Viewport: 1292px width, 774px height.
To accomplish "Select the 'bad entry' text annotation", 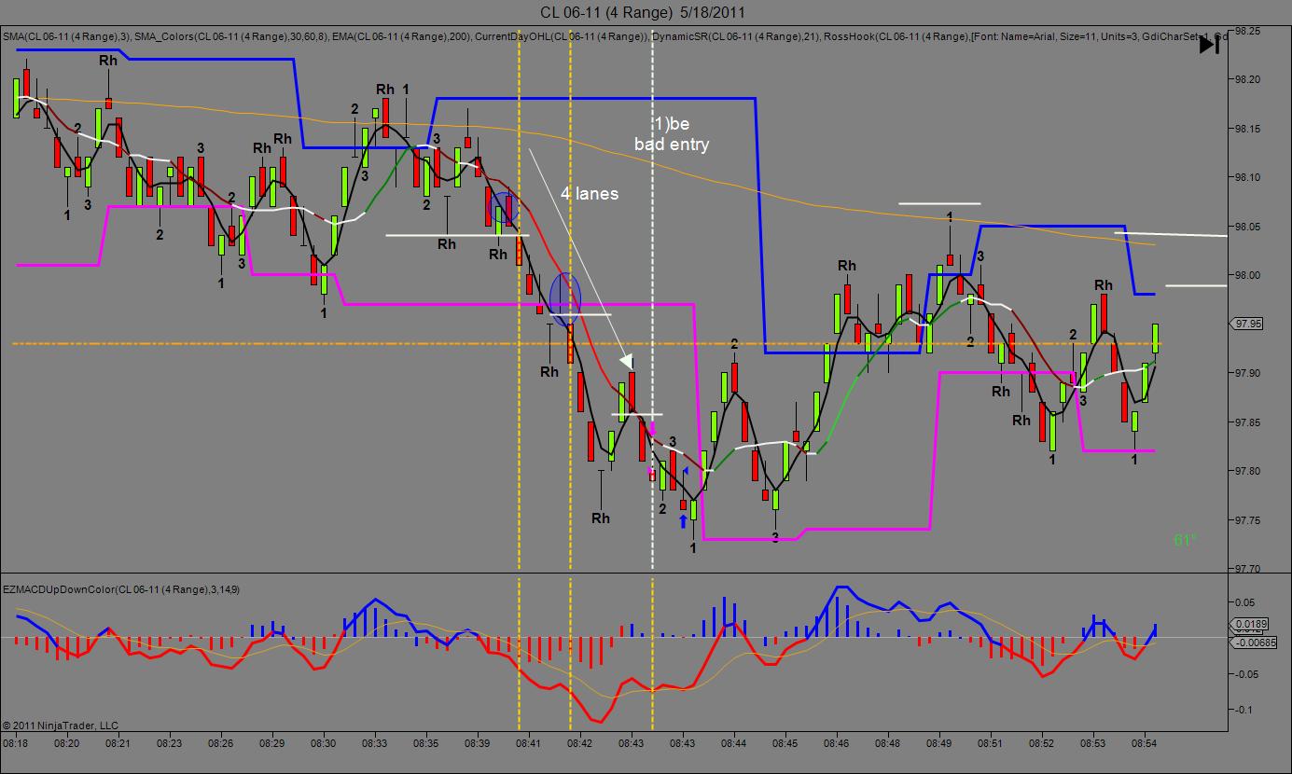I will coord(672,145).
